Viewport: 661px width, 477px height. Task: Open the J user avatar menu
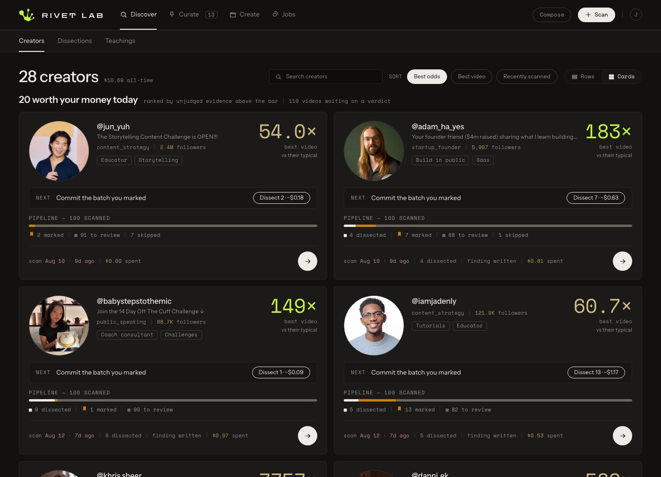point(636,15)
